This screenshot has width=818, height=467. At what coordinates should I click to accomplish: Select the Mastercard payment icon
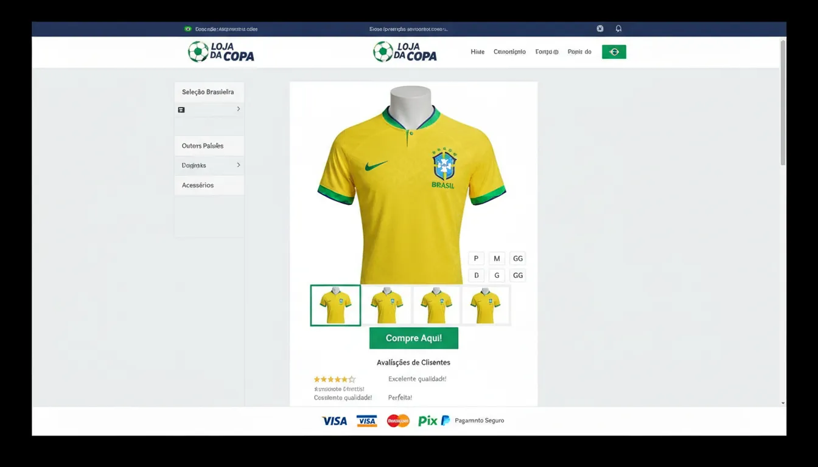pyautogui.click(x=397, y=420)
